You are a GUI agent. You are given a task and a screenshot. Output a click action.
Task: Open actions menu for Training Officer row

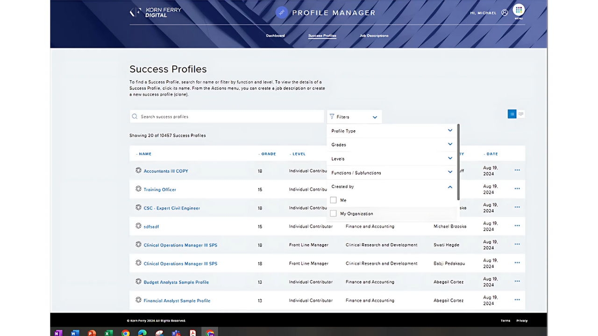517,189
